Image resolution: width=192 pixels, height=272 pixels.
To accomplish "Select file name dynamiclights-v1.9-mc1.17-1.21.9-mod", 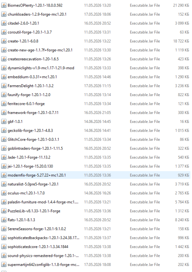I will (41, 68).
